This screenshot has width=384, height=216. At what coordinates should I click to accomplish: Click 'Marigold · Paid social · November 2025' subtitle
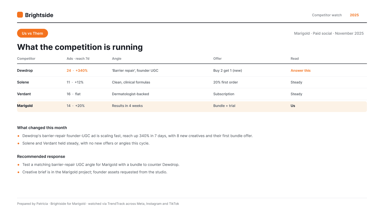[x=329, y=33]
